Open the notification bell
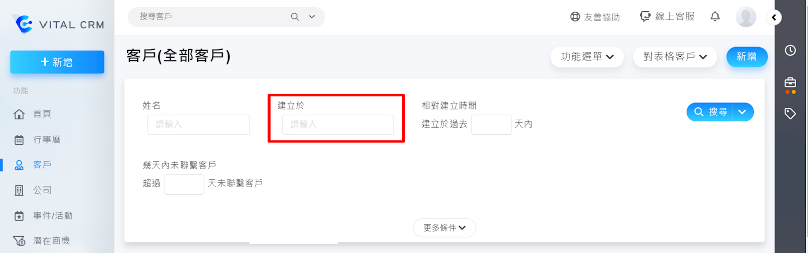This screenshot has height=253, width=808. (x=715, y=17)
